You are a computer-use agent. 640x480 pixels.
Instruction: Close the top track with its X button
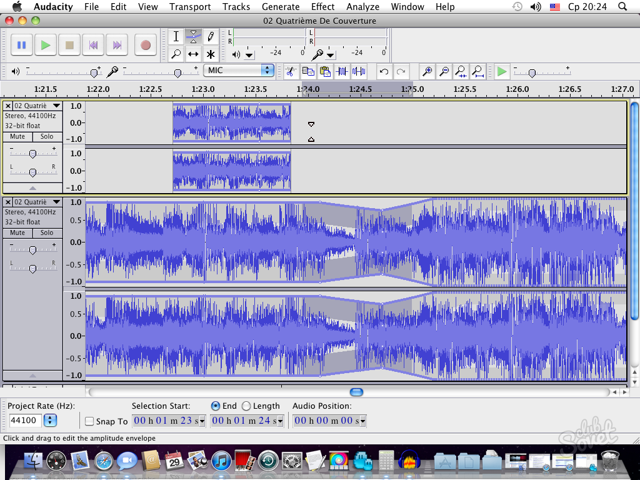8,106
